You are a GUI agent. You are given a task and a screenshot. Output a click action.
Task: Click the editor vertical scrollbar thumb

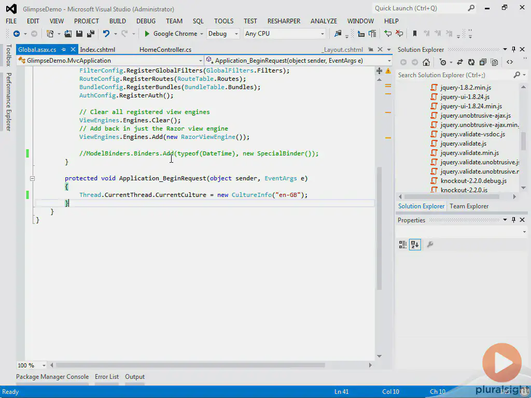pyautogui.click(x=379, y=229)
